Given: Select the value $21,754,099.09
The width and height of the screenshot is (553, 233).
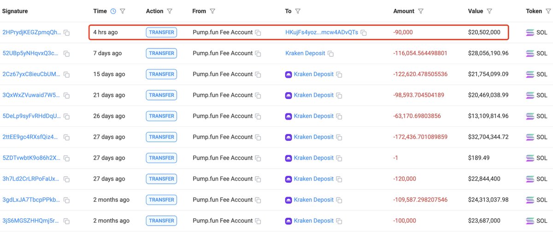Looking at the screenshot, I should click(488, 74).
